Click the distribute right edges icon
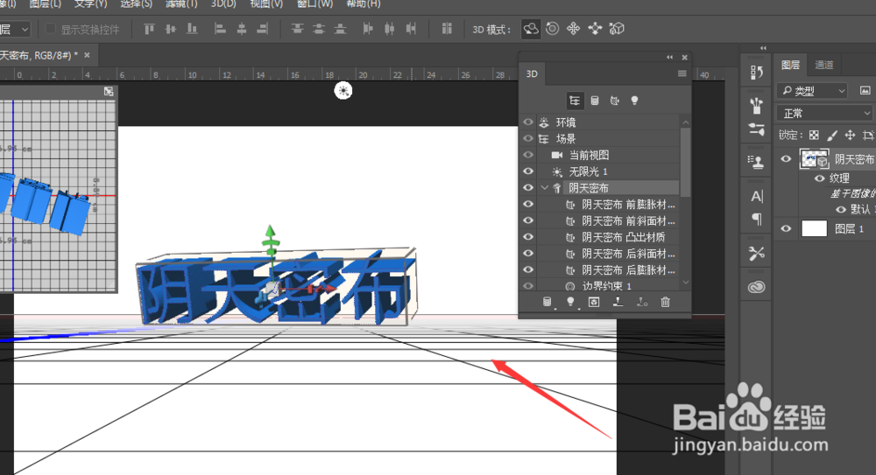Screen dimensions: 876x475 [411, 29]
